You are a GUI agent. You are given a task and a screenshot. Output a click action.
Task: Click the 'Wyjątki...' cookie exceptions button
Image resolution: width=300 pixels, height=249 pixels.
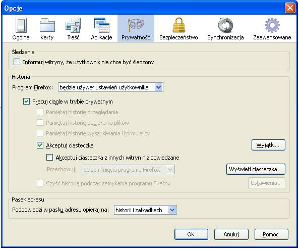[x=268, y=145]
